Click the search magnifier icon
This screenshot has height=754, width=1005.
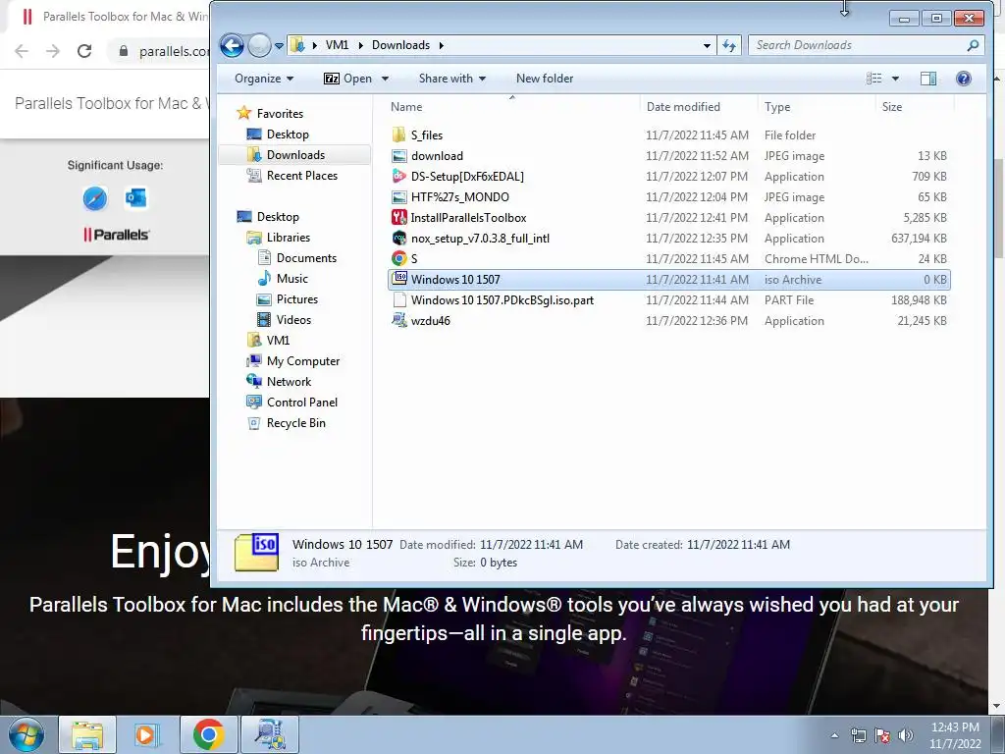[973, 45]
